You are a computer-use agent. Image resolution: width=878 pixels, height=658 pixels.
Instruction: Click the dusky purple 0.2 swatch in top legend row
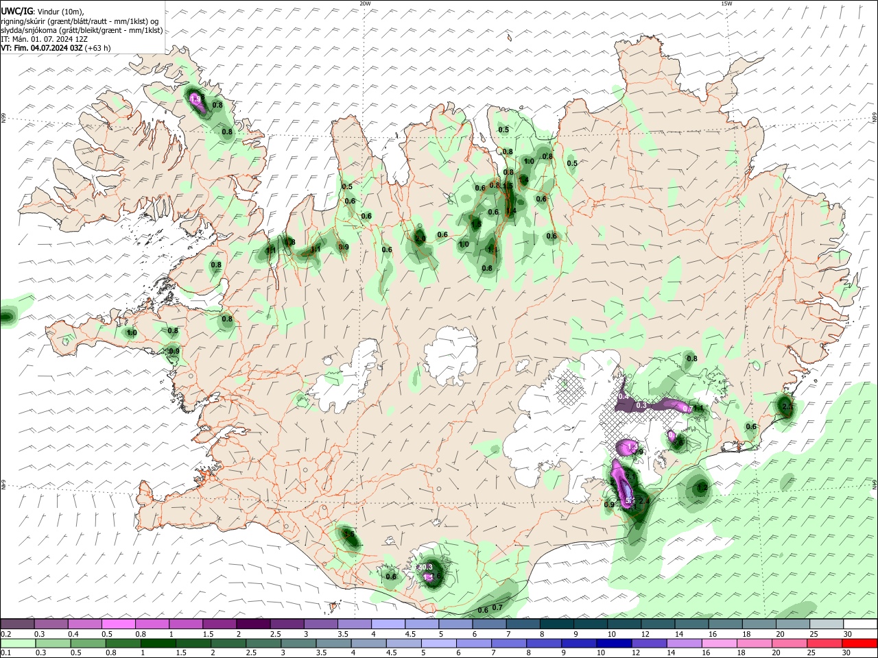pos(17,624)
